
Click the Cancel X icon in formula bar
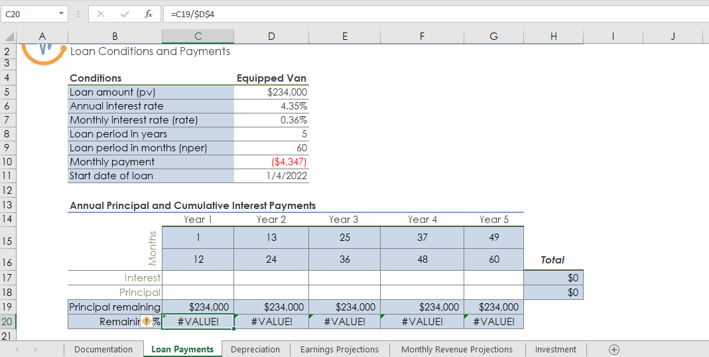pyautogui.click(x=100, y=14)
